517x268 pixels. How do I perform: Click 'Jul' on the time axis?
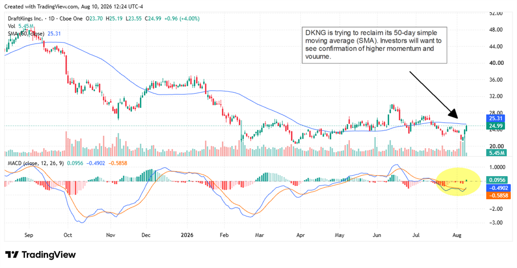click(x=416, y=235)
